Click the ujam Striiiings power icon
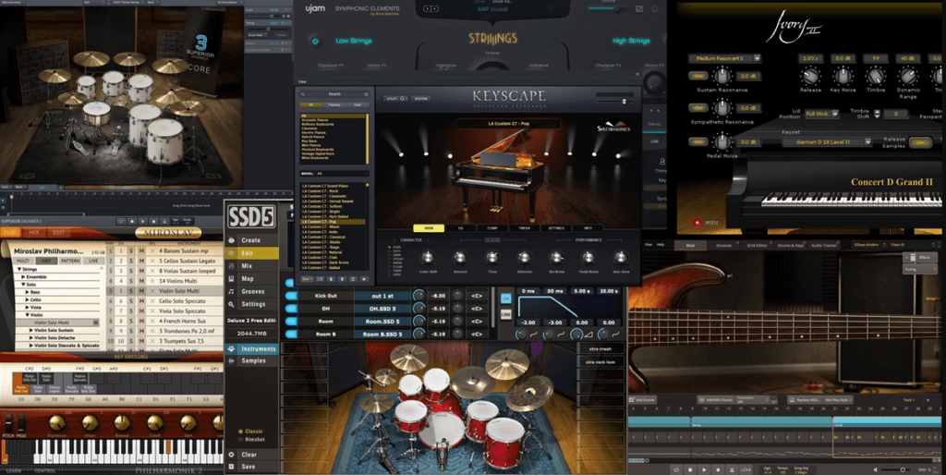 click(314, 41)
